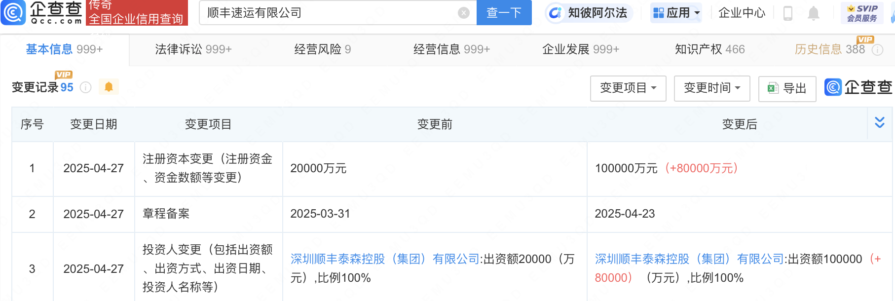The image size is (895, 301).
Task: Click row number 2 cell
Action: tap(32, 214)
